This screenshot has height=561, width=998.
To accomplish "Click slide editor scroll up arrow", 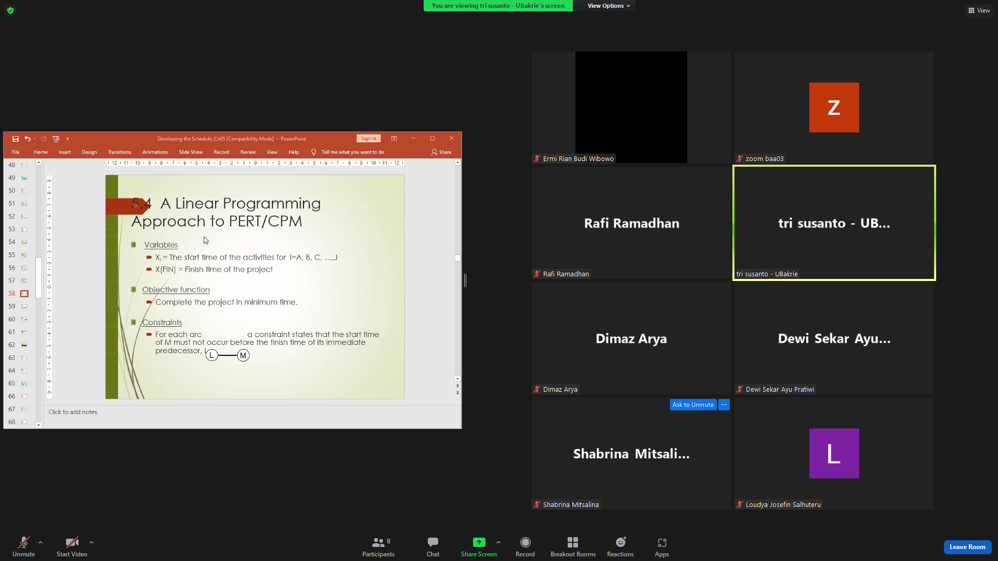I will 457,163.
